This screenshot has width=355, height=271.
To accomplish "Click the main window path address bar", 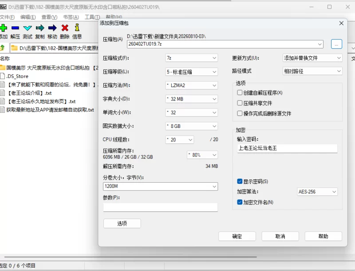I will click(54, 48).
